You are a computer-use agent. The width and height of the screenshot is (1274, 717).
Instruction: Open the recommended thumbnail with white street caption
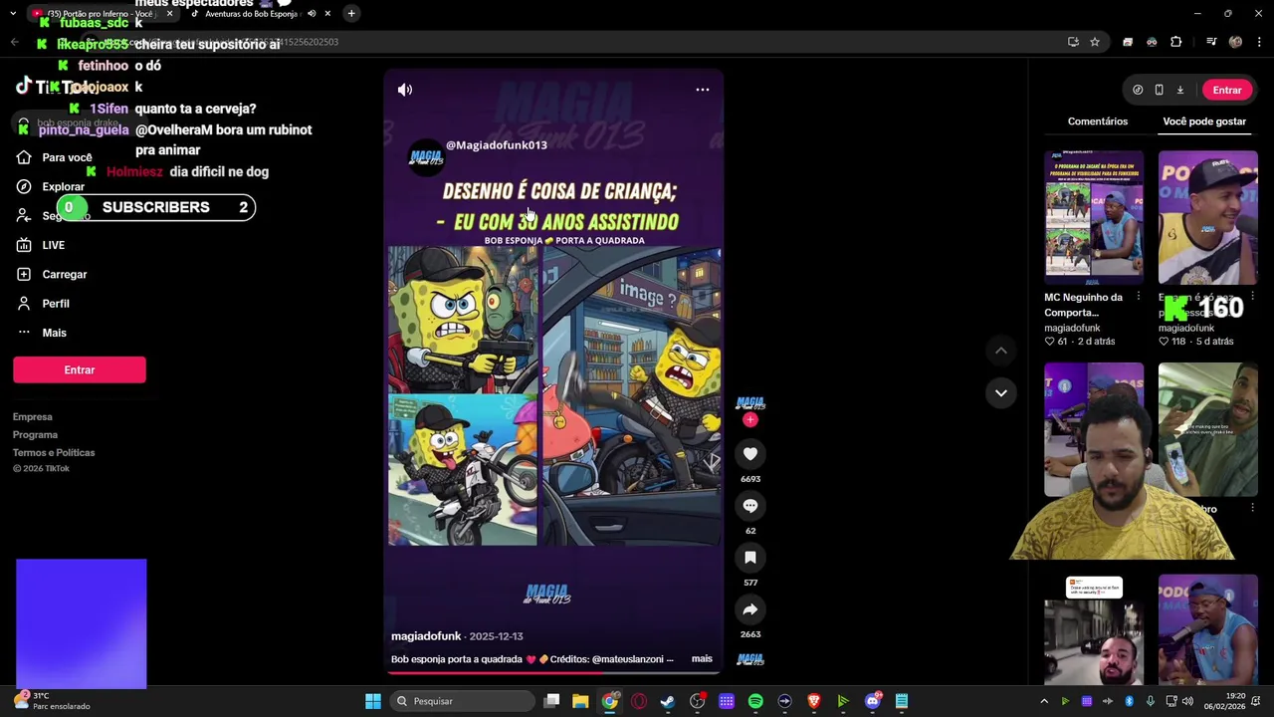point(1094,629)
